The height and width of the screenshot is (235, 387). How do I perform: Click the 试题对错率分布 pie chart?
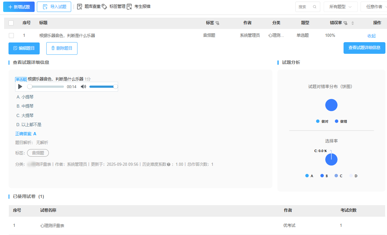click(x=331, y=105)
